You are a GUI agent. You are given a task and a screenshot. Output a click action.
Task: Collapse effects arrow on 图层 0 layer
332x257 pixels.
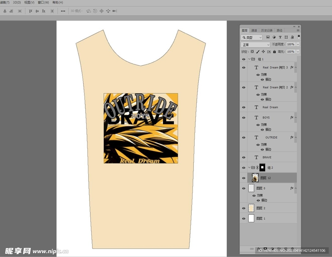pos(296,188)
